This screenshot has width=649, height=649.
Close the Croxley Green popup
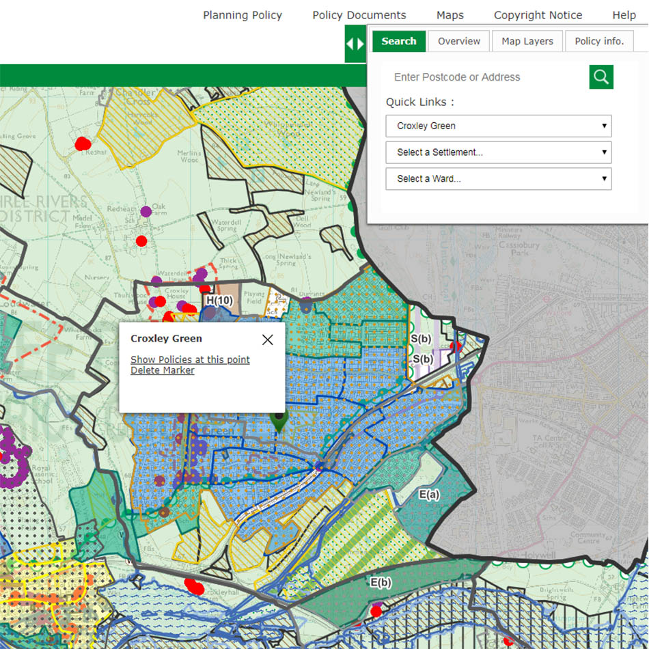click(267, 340)
